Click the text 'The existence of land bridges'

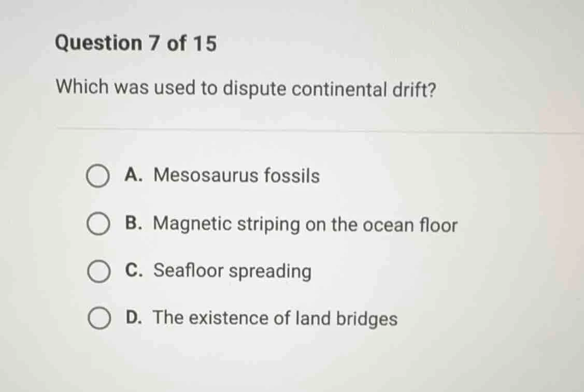[276, 318]
